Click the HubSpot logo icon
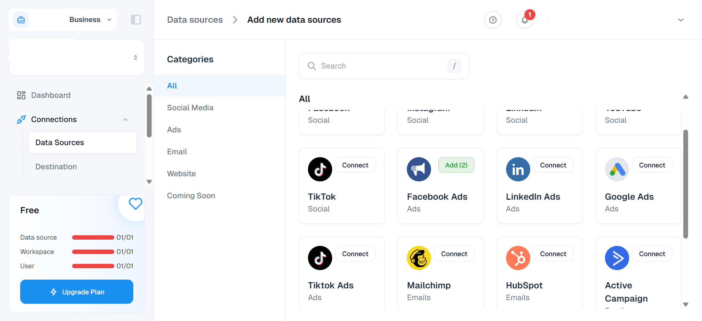This screenshot has height=321, width=702. [x=518, y=258]
